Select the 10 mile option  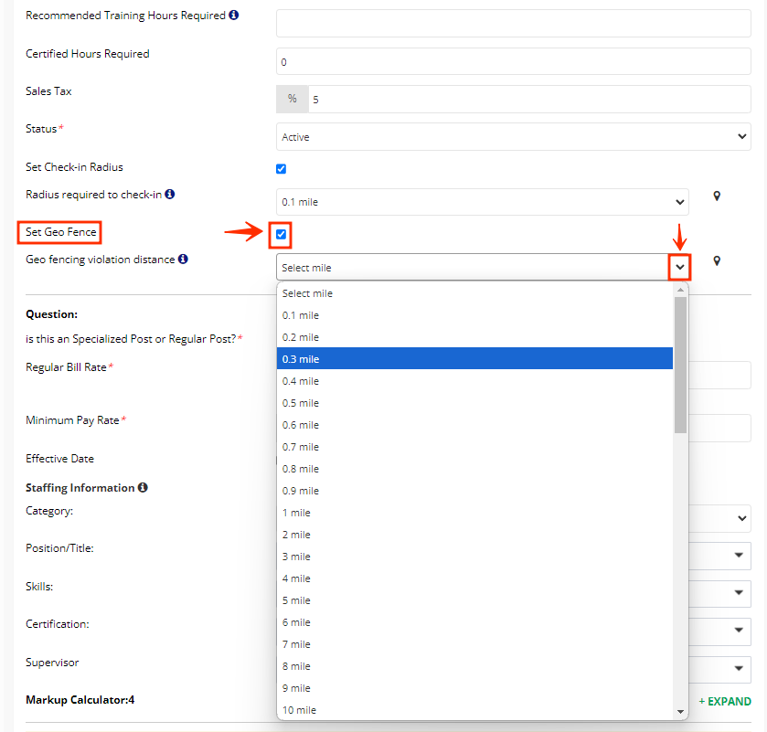(x=474, y=710)
